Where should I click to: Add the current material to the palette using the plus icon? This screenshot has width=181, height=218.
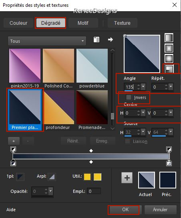[x=127, y=178]
